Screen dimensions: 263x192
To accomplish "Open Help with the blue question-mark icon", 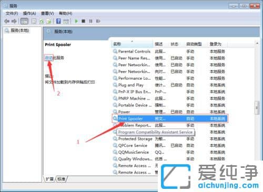I will pyautogui.click(x=58, y=21).
